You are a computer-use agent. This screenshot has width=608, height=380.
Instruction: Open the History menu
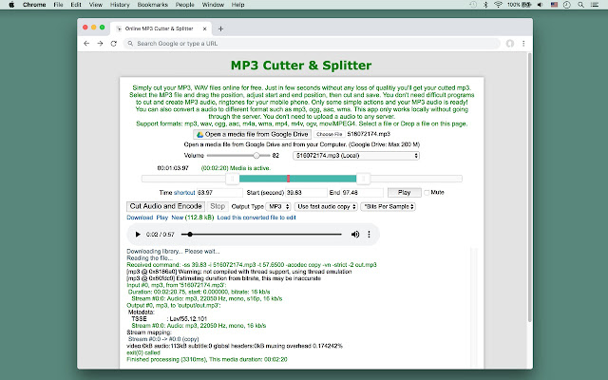click(x=120, y=5)
